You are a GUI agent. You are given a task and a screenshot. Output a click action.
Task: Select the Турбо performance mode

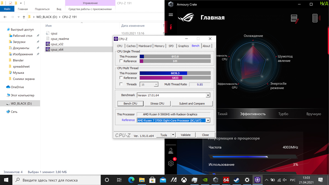click(x=283, y=114)
